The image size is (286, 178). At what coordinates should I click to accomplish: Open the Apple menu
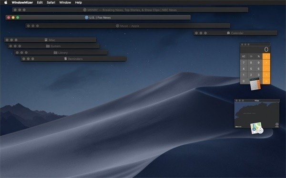6,2
